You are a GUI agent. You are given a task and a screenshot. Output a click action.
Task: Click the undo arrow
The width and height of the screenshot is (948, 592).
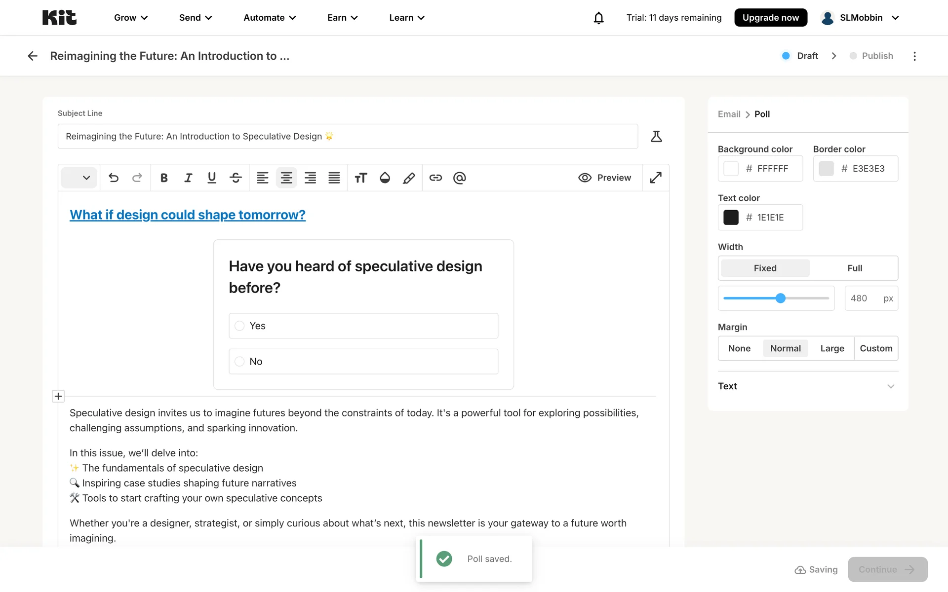pos(114,178)
